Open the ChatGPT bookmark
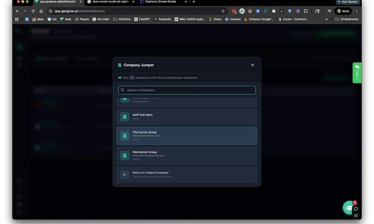Viewport: 374px width, 224px height. coord(142,19)
